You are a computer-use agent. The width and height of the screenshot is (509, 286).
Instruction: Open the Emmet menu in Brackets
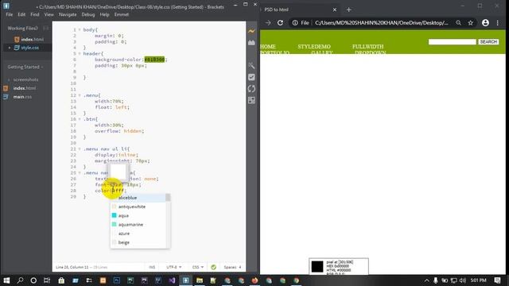point(122,14)
